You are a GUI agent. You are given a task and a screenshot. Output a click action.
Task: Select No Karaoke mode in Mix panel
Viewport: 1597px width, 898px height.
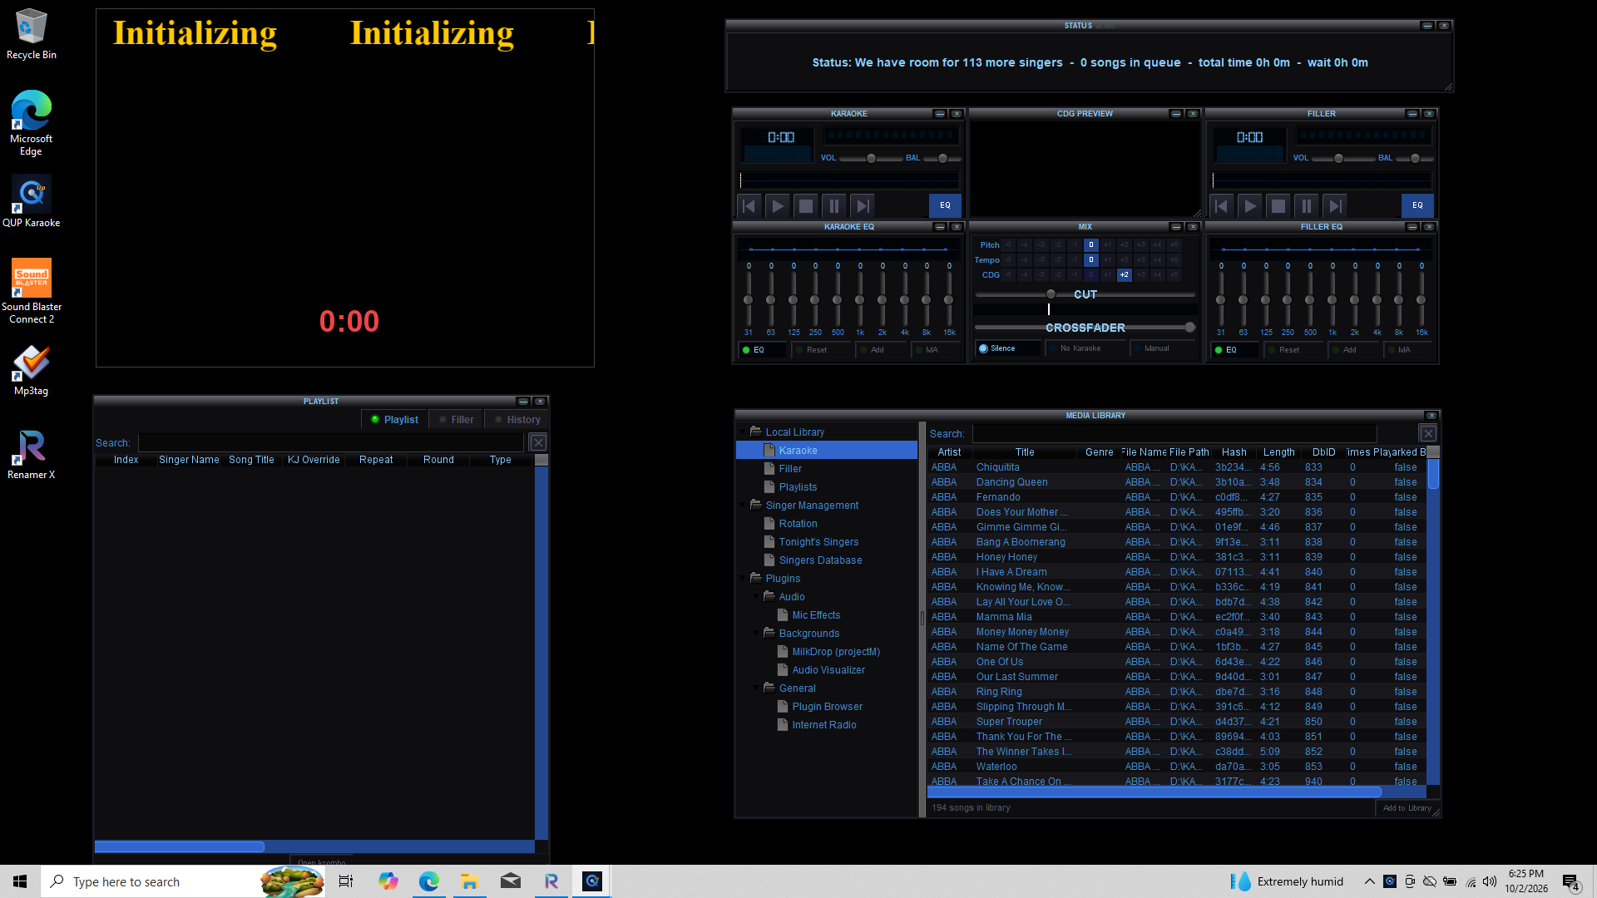point(1084,348)
